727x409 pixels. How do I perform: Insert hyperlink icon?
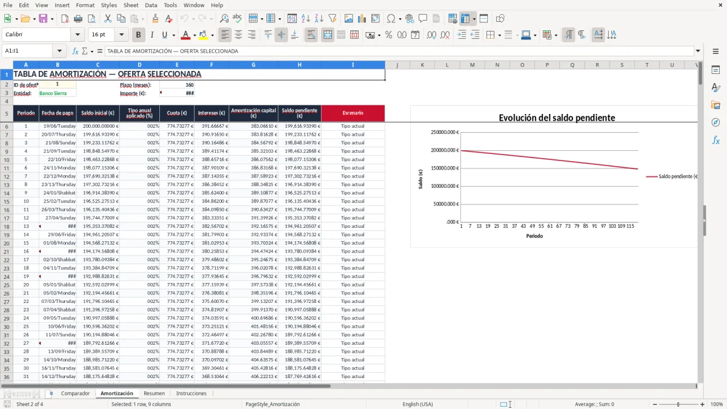(x=410, y=19)
